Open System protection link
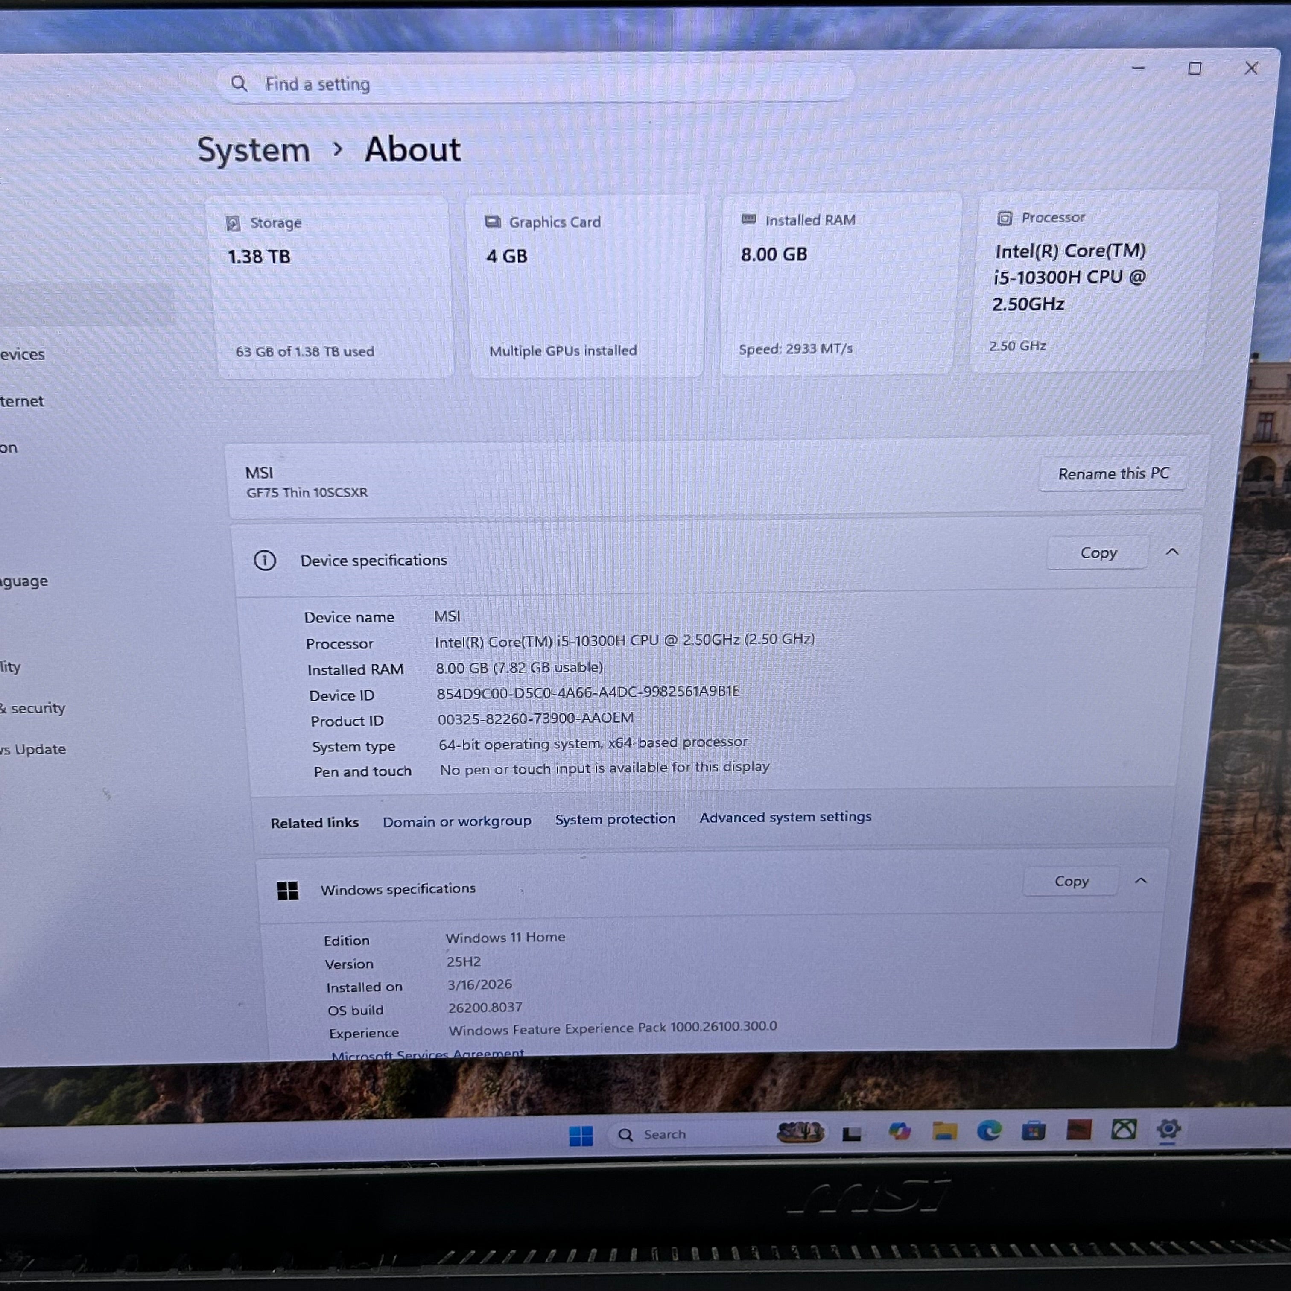This screenshot has height=1291, width=1291. pyautogui.click(x=615, y=818)
